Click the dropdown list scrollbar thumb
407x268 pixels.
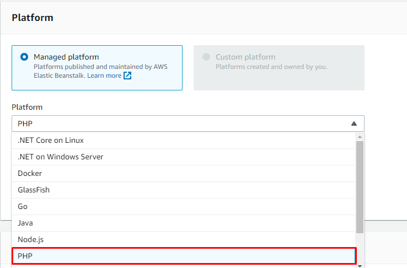click(360, 187)
